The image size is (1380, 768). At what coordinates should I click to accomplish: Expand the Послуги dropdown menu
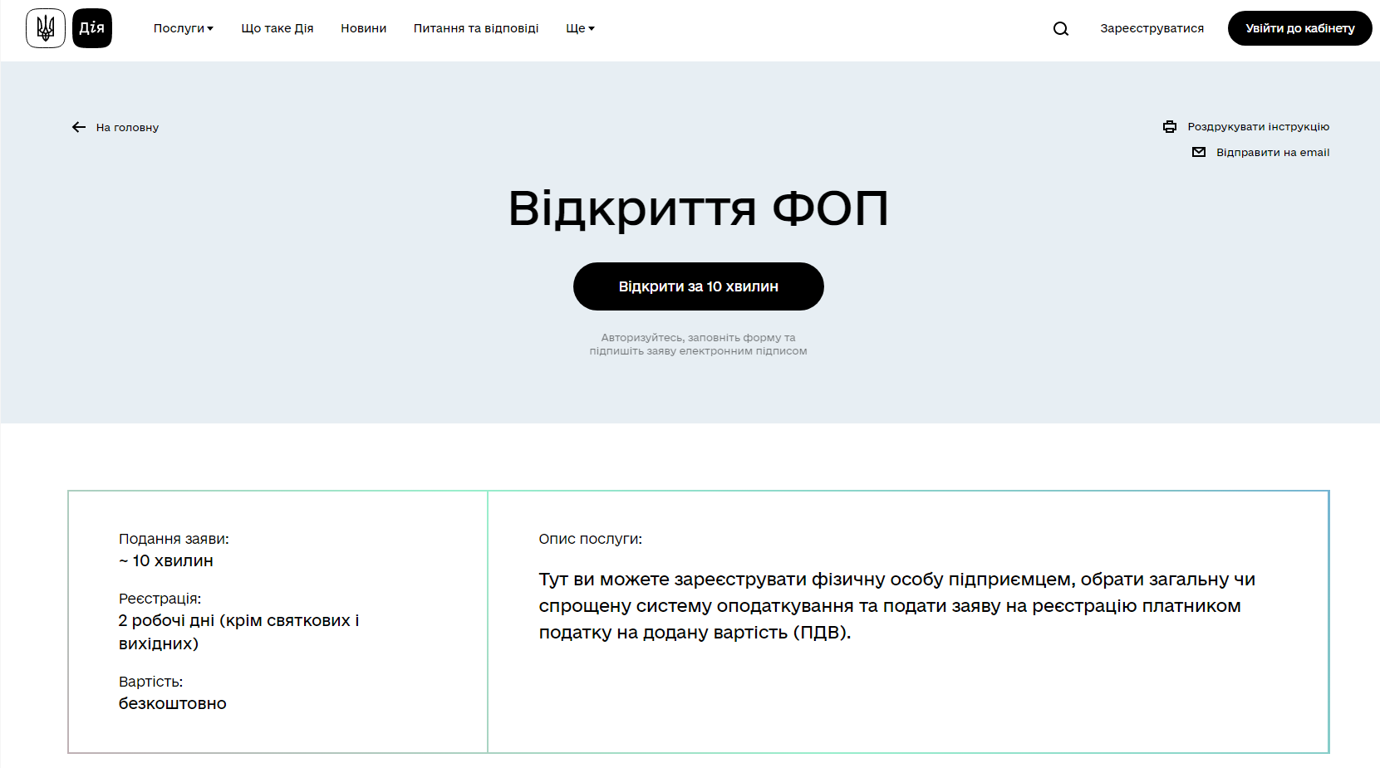[x=179, y=28]
